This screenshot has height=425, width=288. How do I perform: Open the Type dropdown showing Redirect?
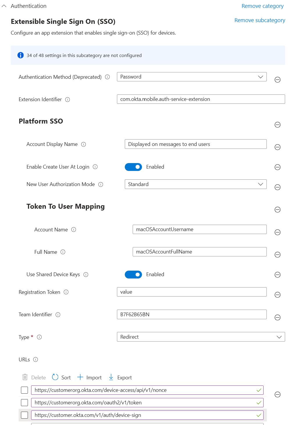click(201, 337)
